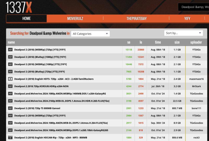
Task: Open Deadpool 2 (2018) [WEBRip] [1080p] torrent
Action: 40,64
